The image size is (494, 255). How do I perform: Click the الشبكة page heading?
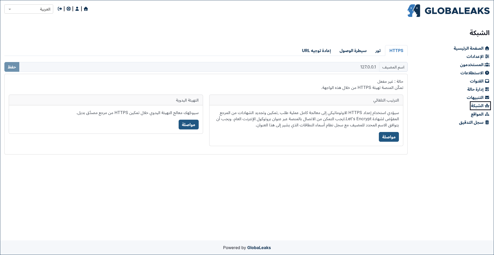tap(479, 33)
